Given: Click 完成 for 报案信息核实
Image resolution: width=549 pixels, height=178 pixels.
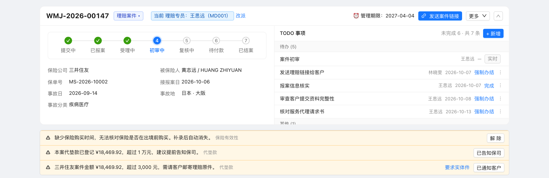Looking at the screenshot, I should click(x=489, y=86).
